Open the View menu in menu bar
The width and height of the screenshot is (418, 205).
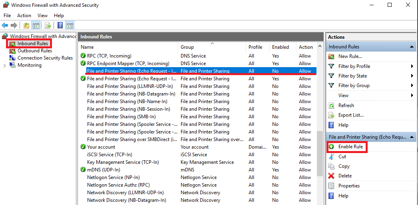coord(42,16)
